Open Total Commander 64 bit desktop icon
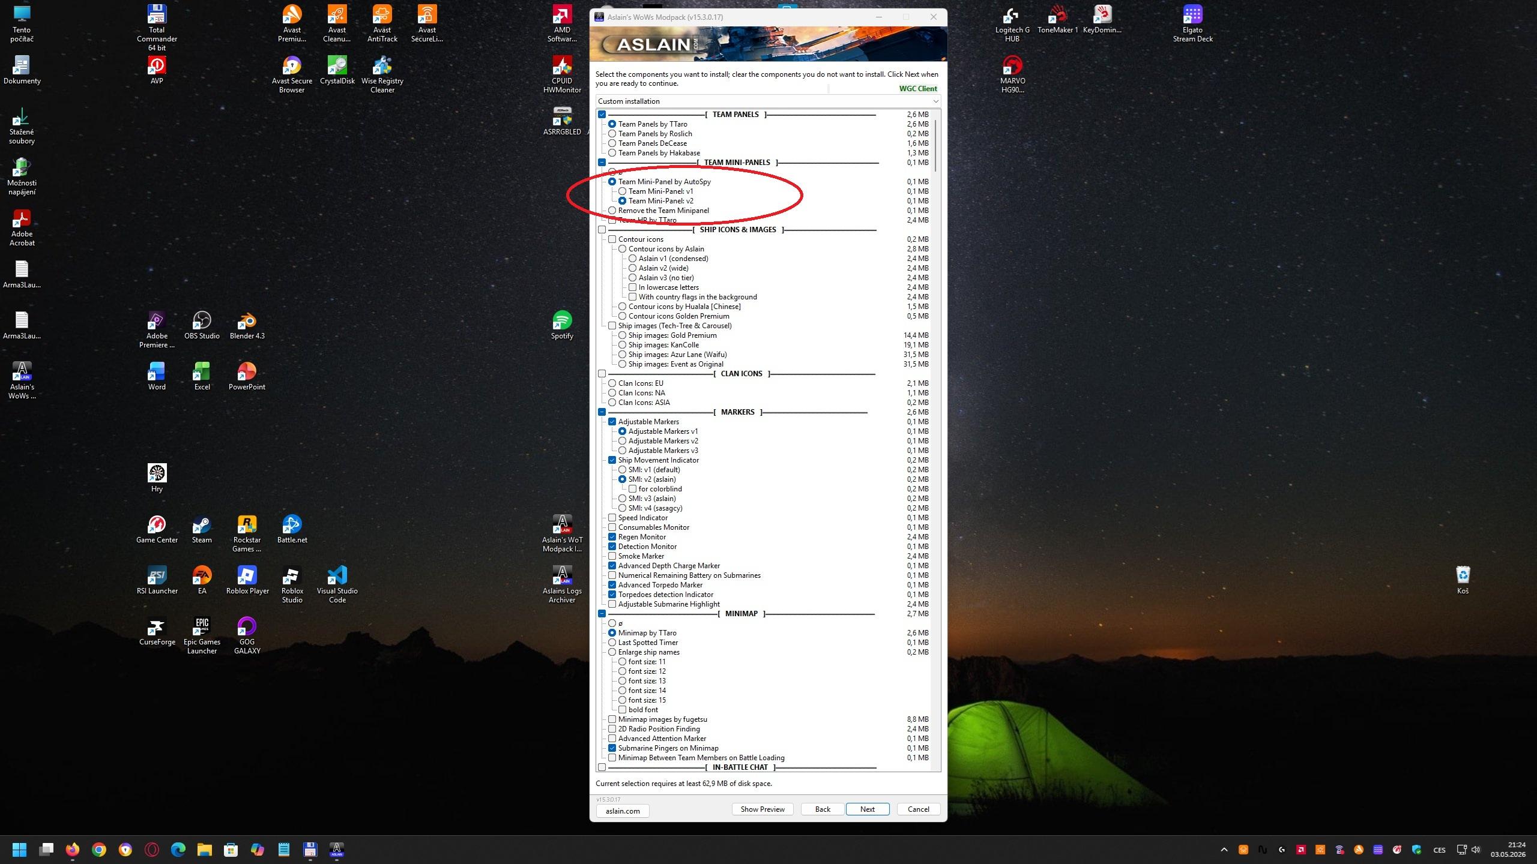Screen dimensions: 1537x864 click(157, 28)
